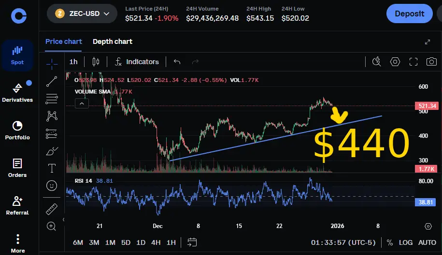
Task: Click the 24H Low value $520.02
Action: pos(295,18)
